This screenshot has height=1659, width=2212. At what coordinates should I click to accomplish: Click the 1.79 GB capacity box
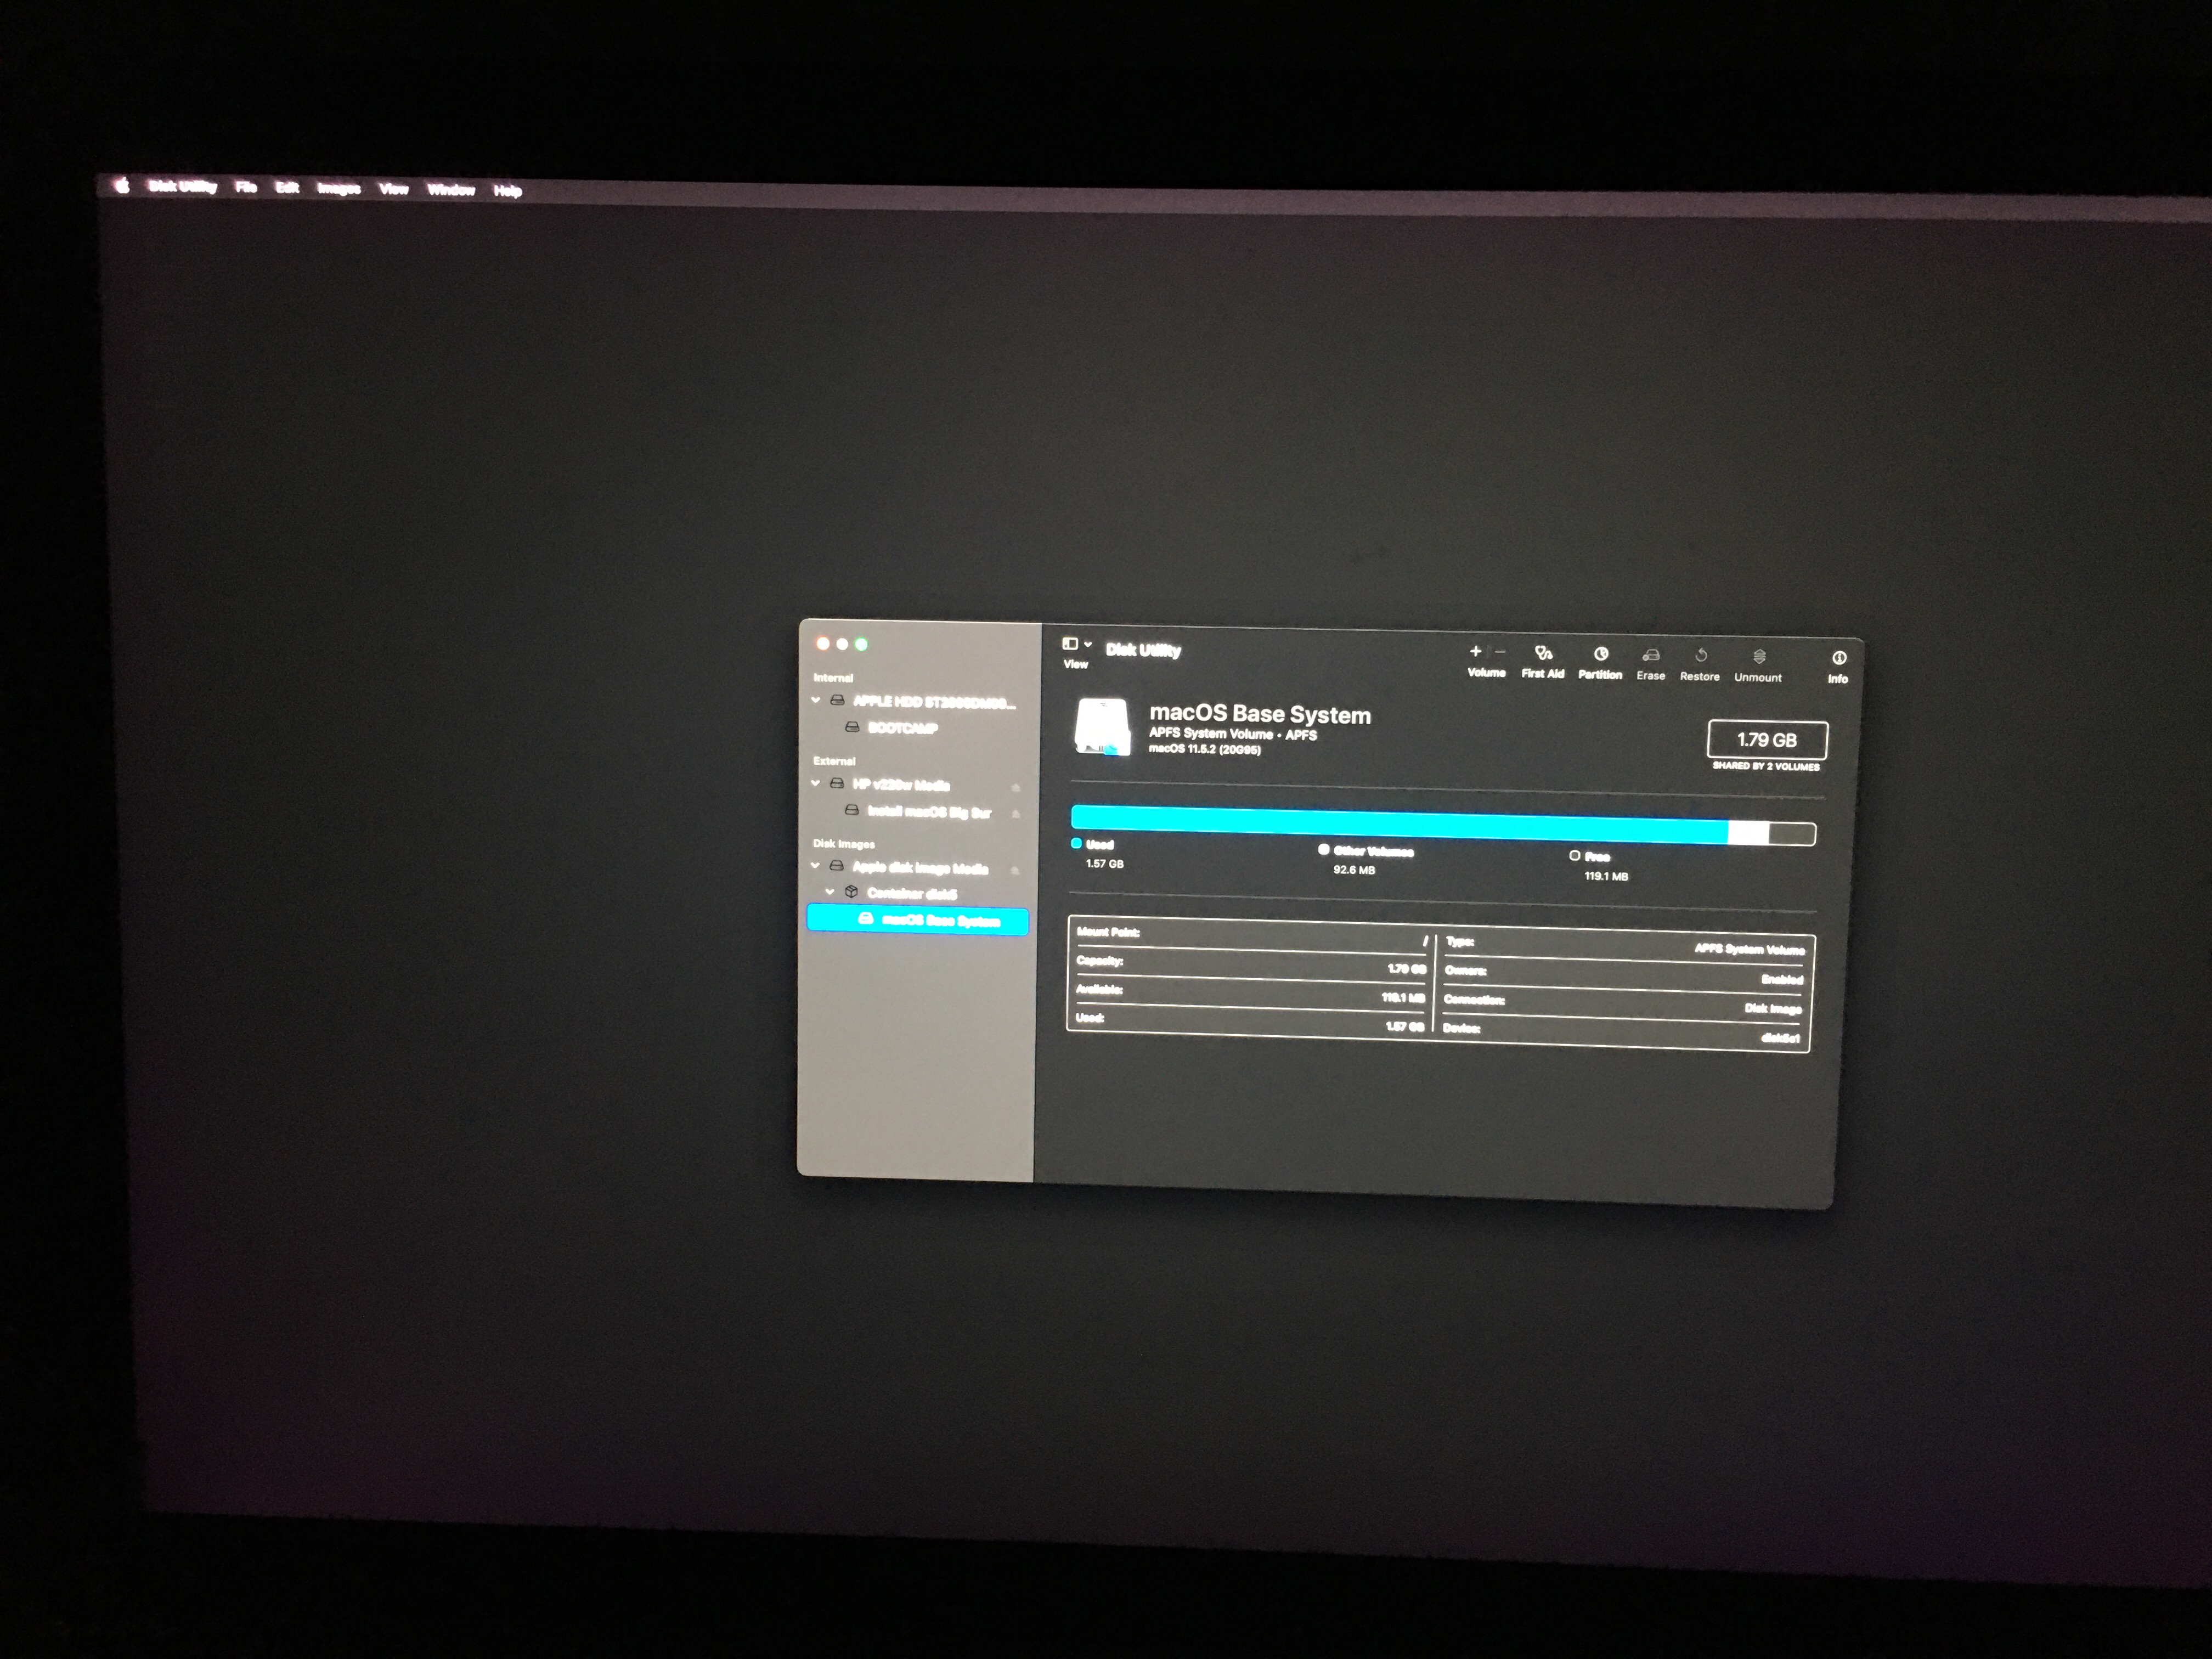point(1767,740)
